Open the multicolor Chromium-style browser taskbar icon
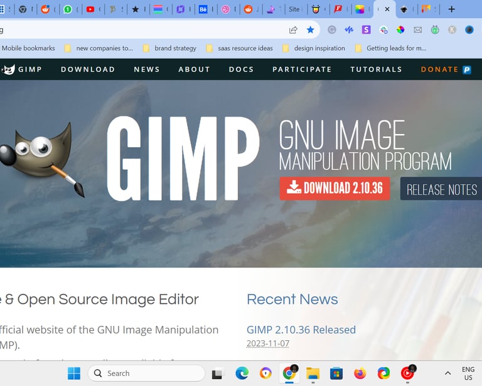Screen dimensions: 482x386 (383, 373)
